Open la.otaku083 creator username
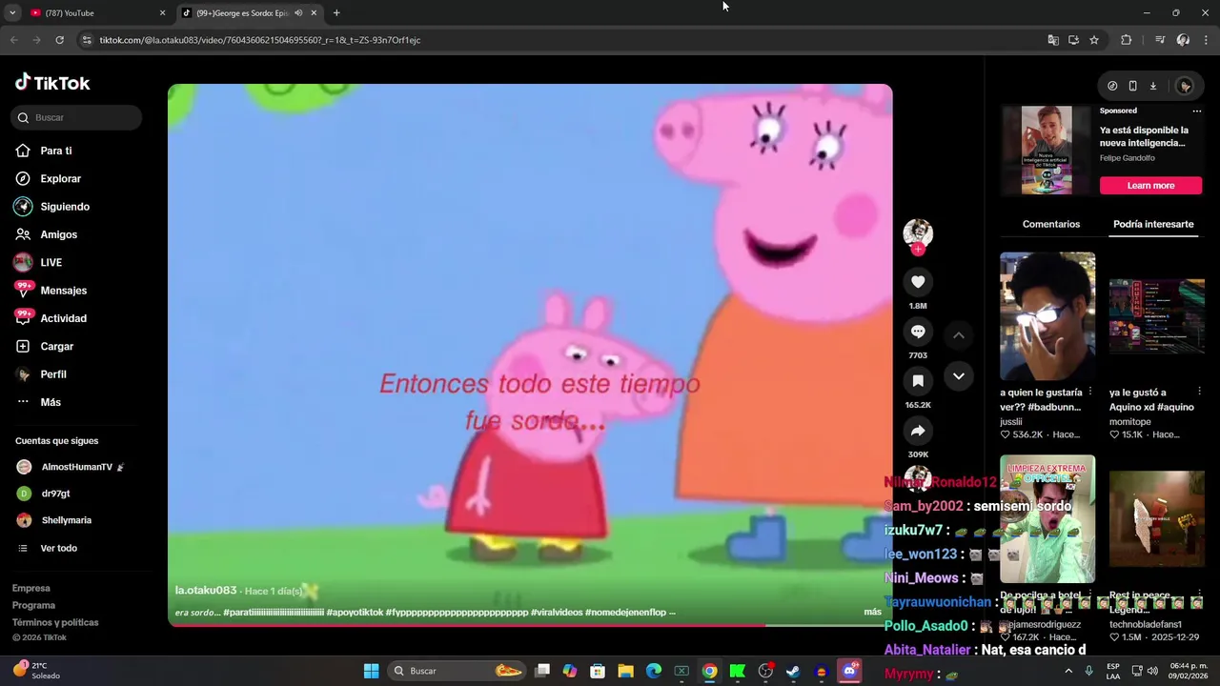 [x=206, y=591]
